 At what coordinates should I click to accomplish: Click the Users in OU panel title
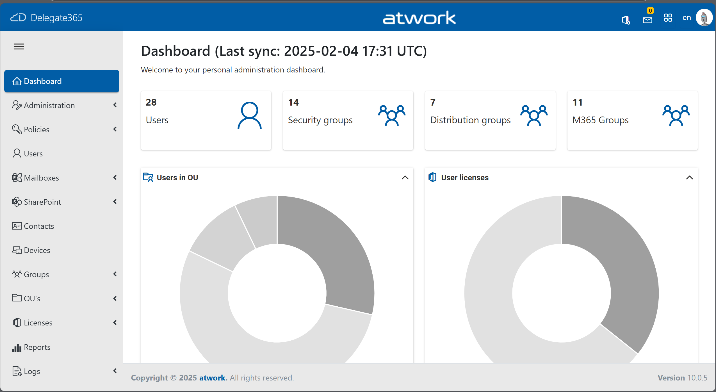coord(177,177)
